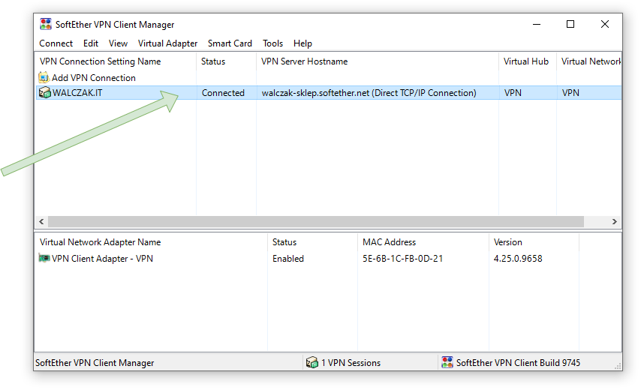This screenshot has width=641, height=390.
Task: Select the WALCZAK.IT connection icon
Action: point(44,93)
